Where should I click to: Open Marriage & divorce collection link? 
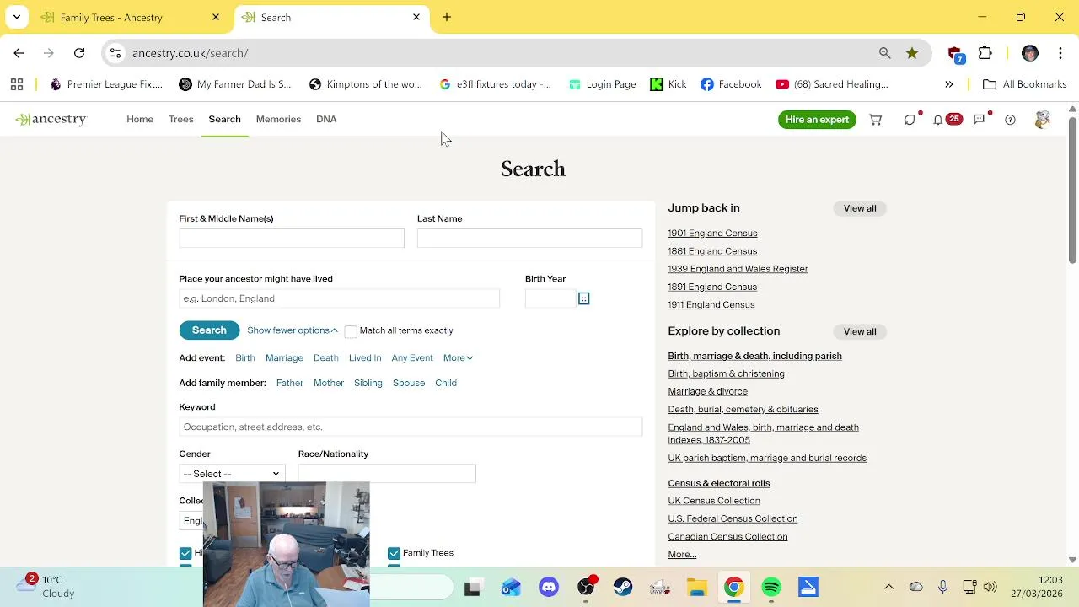click(x=707, y=392)
